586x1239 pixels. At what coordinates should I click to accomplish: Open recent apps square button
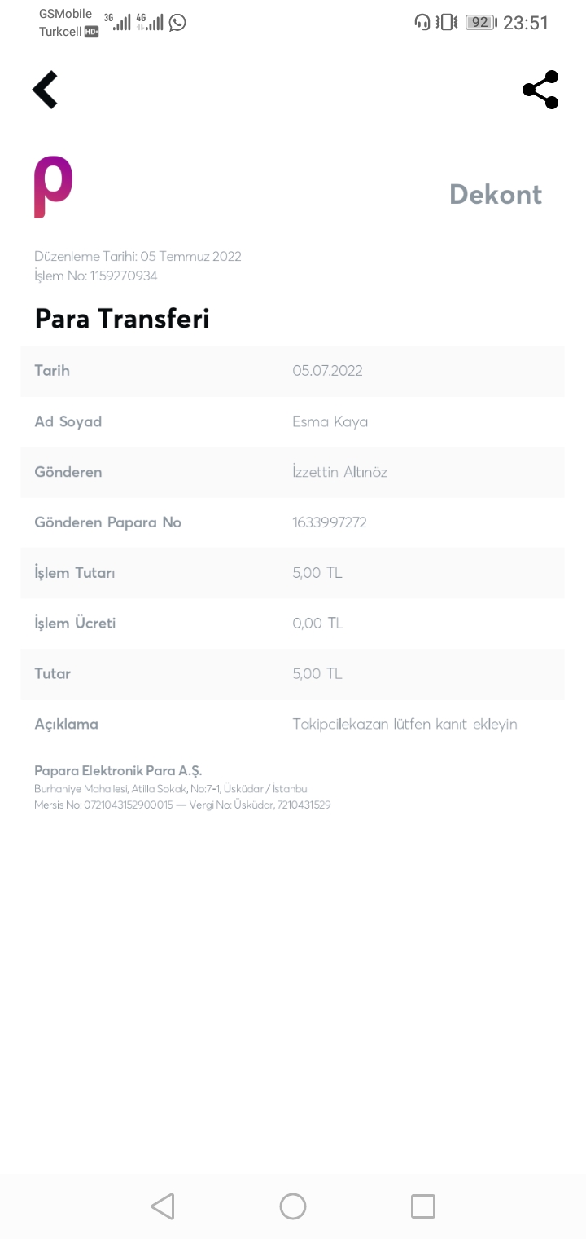[423, 1206]
